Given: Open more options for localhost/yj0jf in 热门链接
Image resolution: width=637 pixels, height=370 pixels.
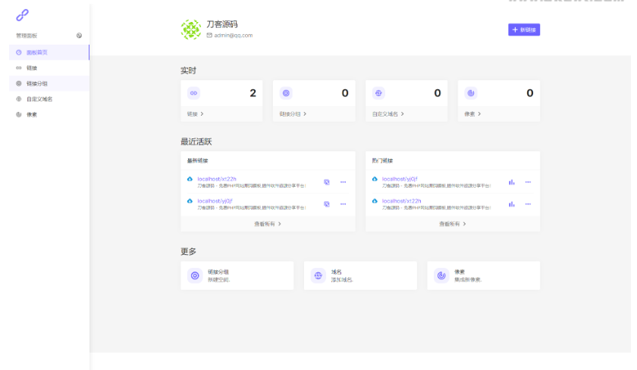Looking at the screenshot, I should coord(528,182).
